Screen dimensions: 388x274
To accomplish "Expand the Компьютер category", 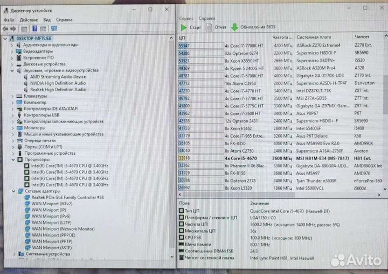I will click(12, 103).
